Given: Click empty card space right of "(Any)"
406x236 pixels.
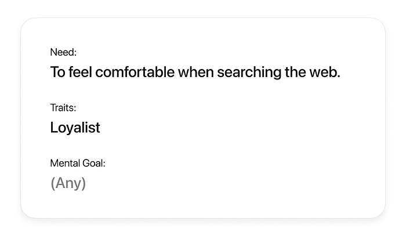Looking at the screenshot, I should click(232, 183).
